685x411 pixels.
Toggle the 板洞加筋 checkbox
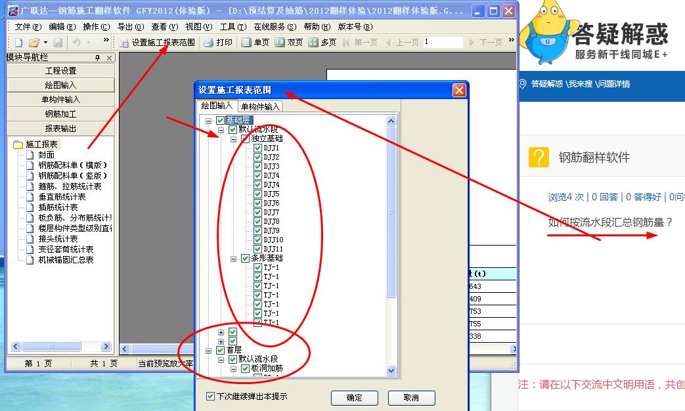click(245, 368)
